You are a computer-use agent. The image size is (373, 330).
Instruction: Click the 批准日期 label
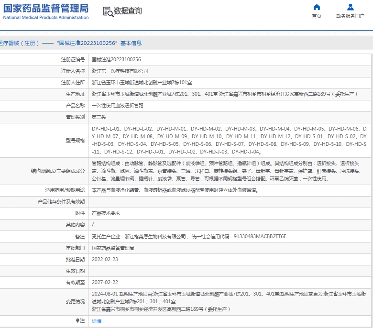tap(75, 260)
